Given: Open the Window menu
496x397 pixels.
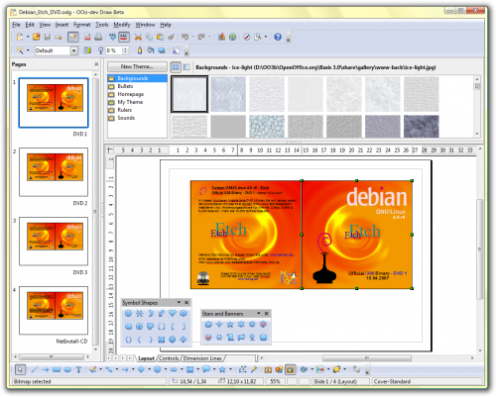Looking at the screenshot, I should point(145,25).
